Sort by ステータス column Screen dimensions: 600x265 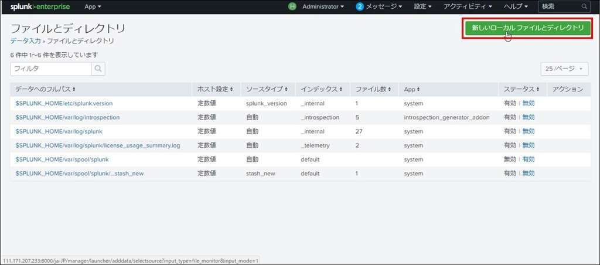coord(521,89)
